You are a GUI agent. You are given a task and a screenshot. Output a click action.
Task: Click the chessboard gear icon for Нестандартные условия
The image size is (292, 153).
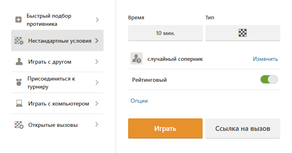click(x=19, y=41)
